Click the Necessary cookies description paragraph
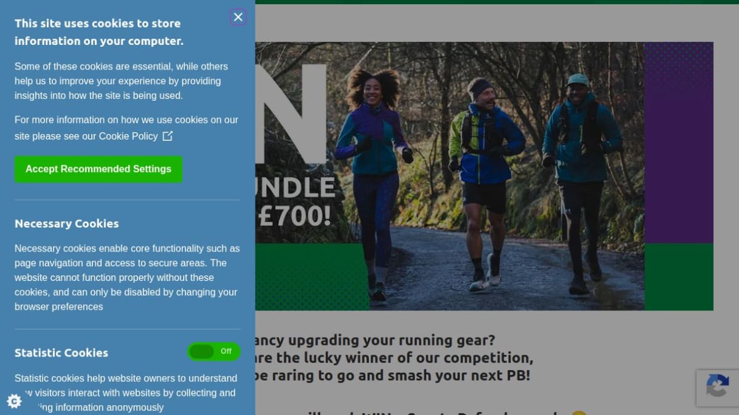Viewport: 739px width, 415px height. [127, 277]
